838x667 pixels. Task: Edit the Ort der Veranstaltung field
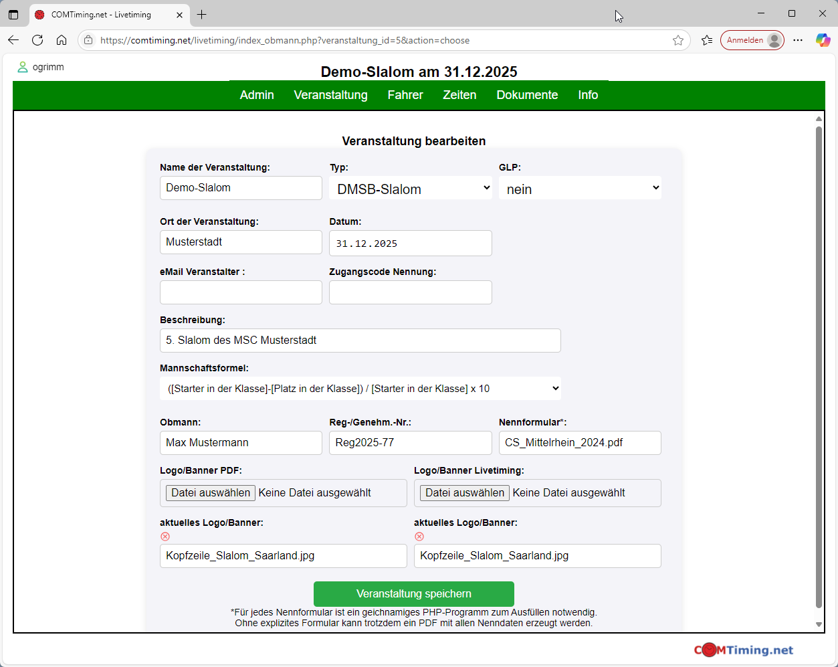(241, 242)
